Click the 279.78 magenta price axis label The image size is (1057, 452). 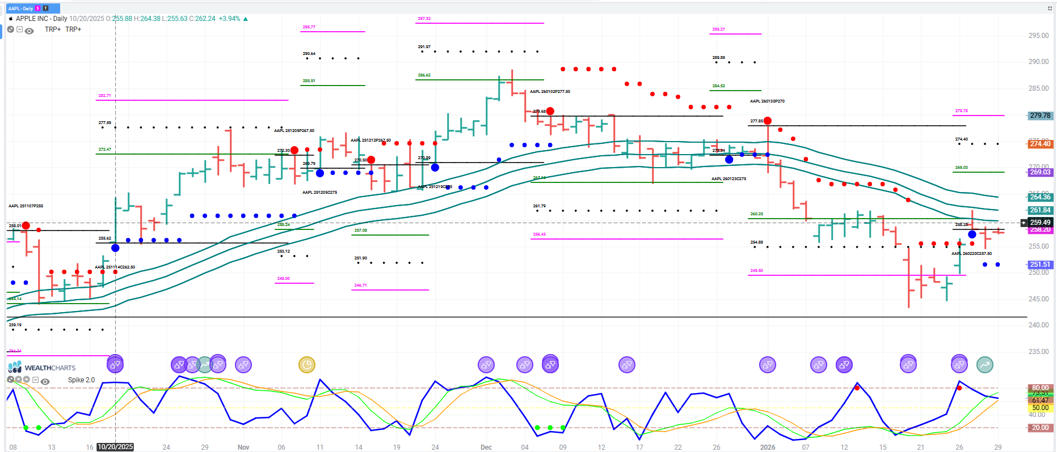click(x=1040, y=116)
